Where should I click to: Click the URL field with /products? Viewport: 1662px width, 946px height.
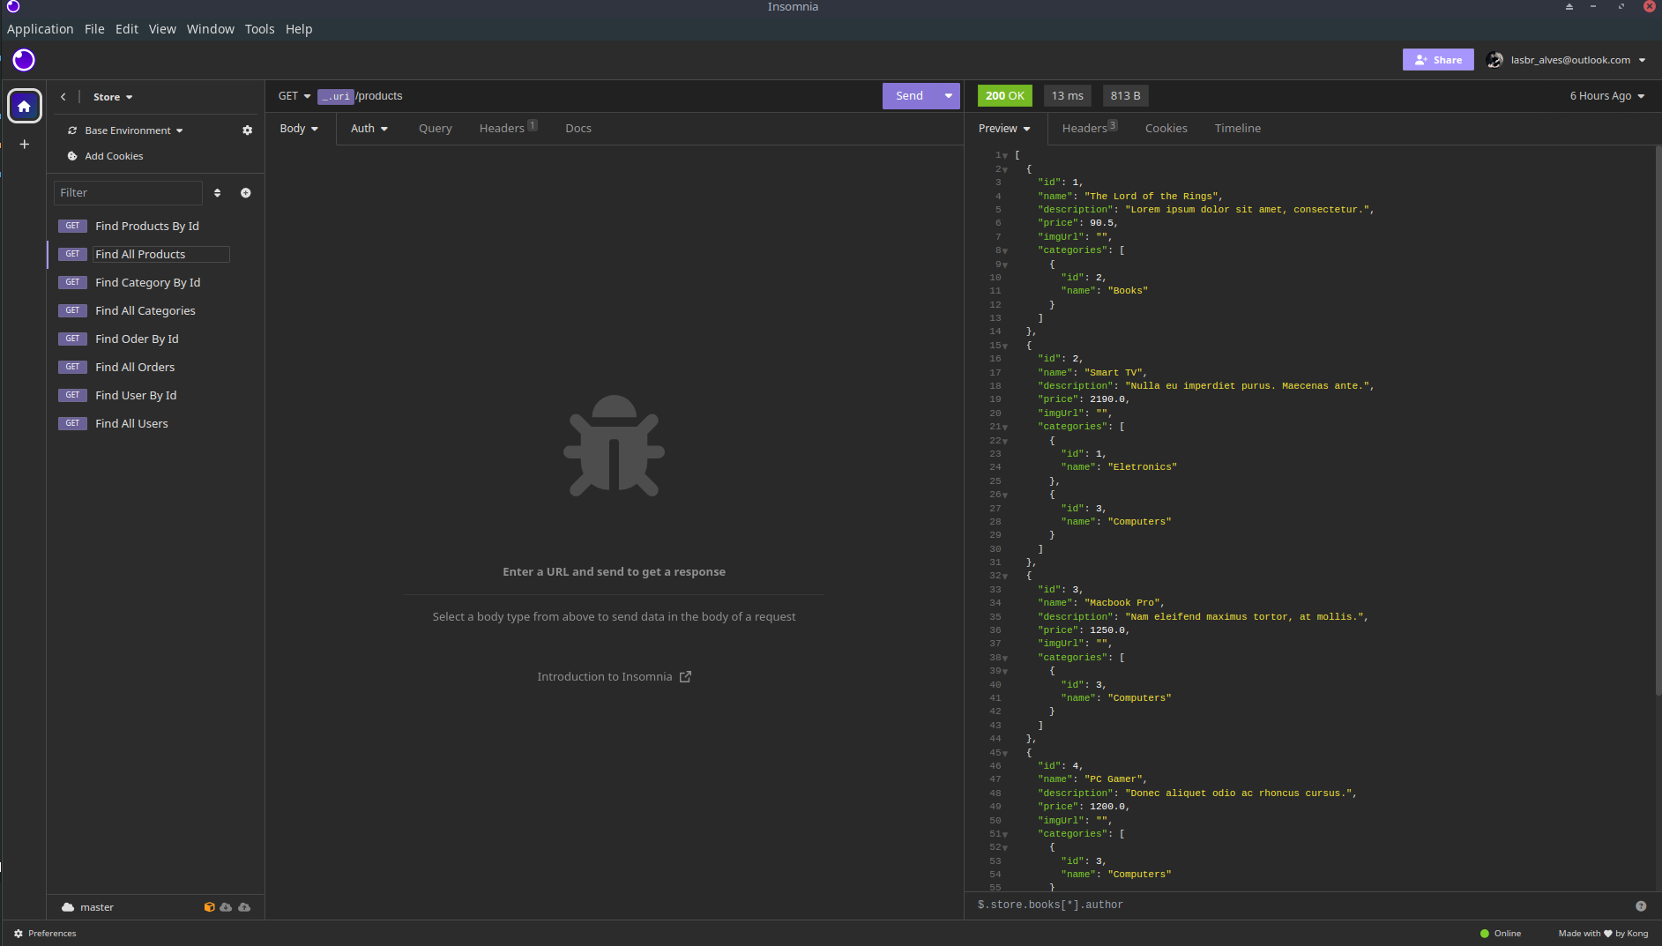click(596, 96)
